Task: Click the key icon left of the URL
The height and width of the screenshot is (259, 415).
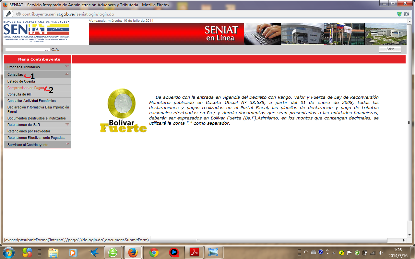Action: 8,14
